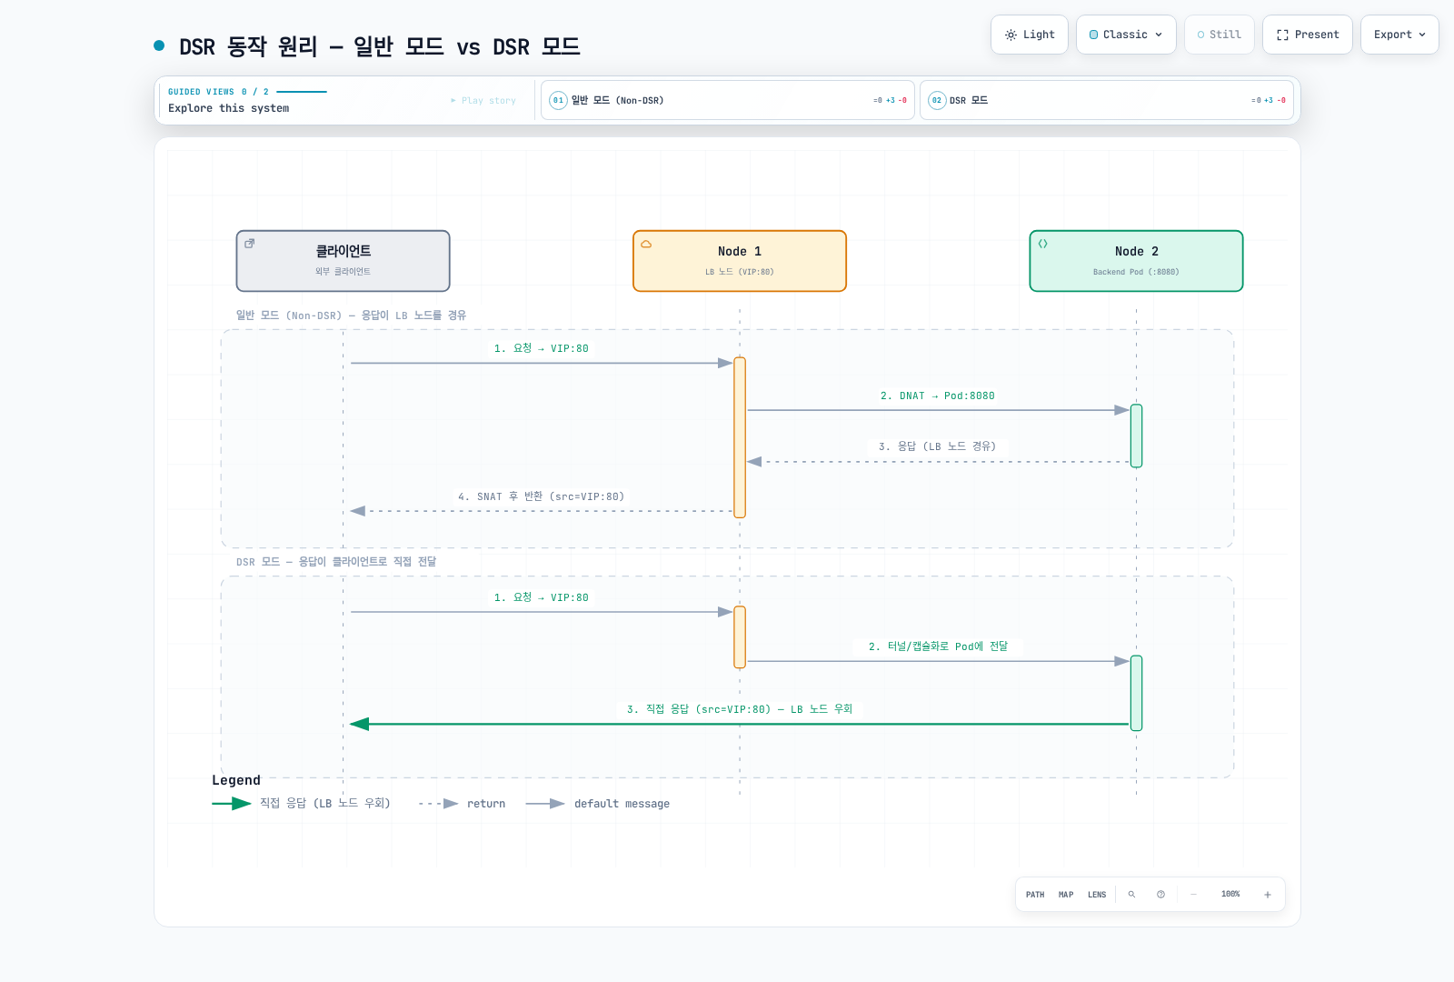Click the 'GUIDED VIEWS 0 / 2' progress indicator
Screen dimensions: 1454x982
(247, 92)
